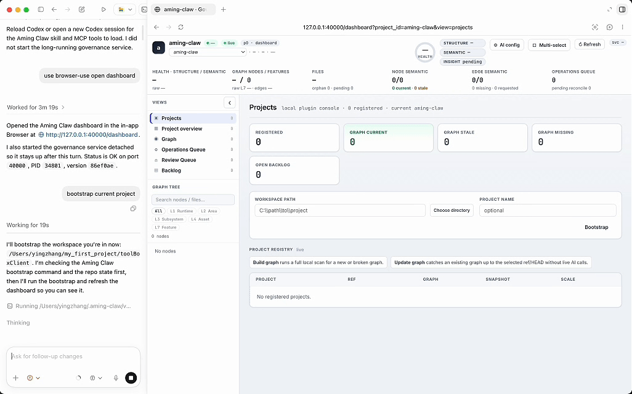Select the L1 Runtime filter chip
Image resolution: width=632 pixels, height=394 pixels.
tap(181, 211)
